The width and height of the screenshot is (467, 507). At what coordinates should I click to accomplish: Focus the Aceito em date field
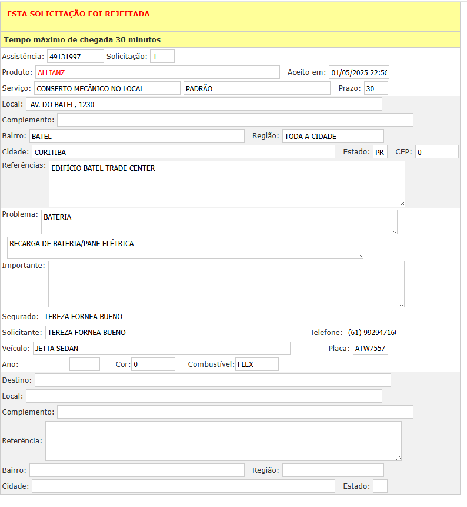tap(359, 72)
